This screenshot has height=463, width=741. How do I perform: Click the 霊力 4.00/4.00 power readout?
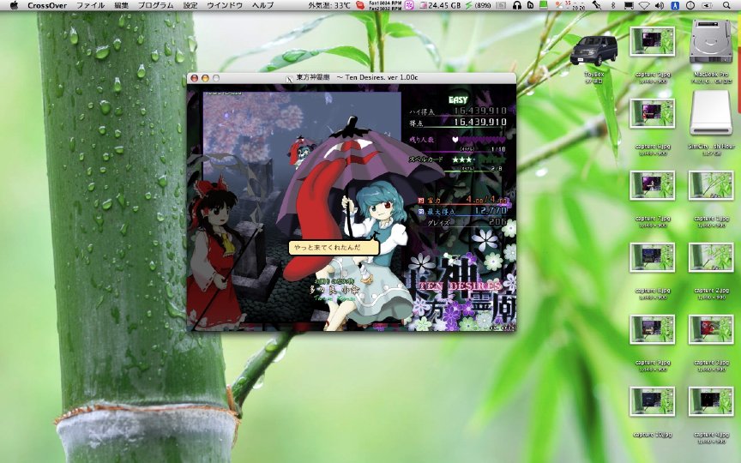tap(464, 200)
